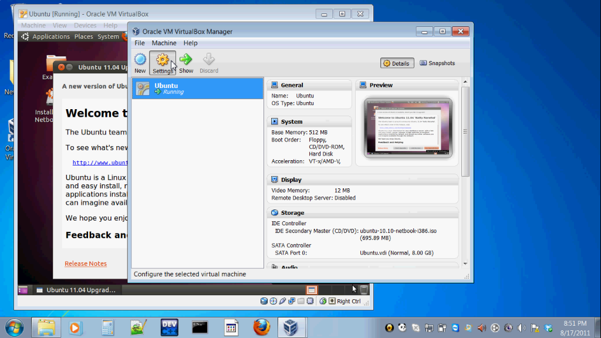Click the white volume speaker tray icon
The image size is (601, 338).
[522, 327]
